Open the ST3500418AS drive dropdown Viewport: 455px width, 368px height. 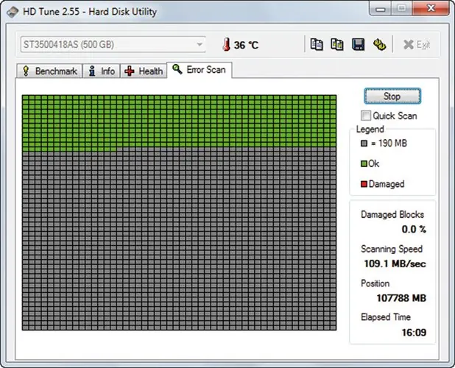(x=113, y=45)
